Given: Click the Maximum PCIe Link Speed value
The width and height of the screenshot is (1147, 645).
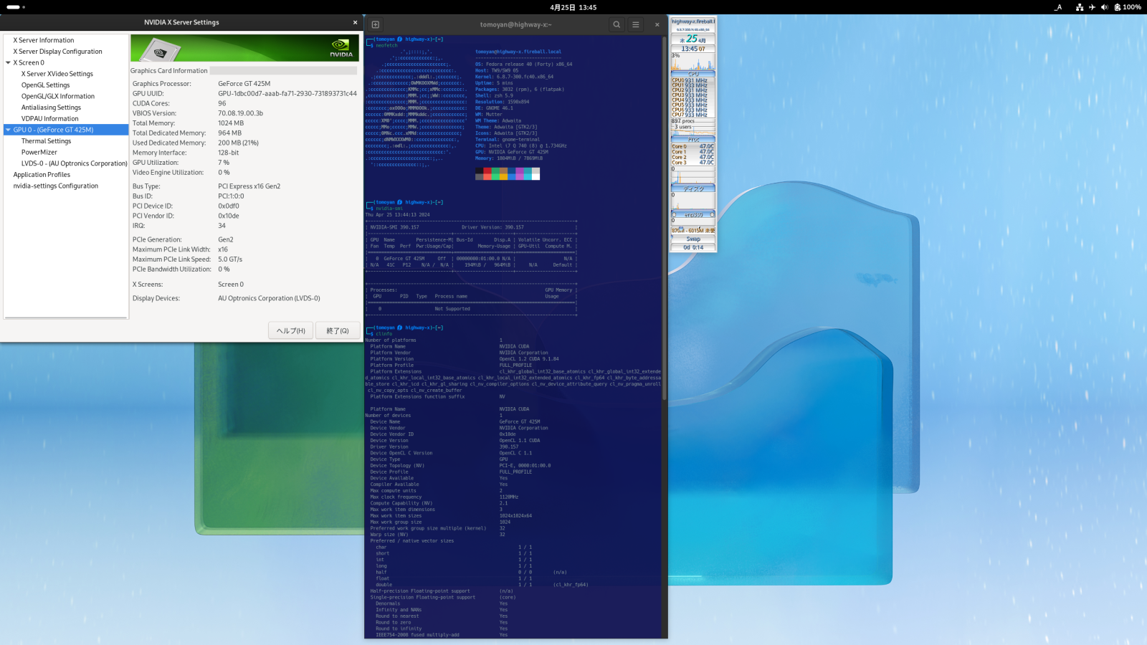Looking at the screenshot, I should tap(230, 259).
